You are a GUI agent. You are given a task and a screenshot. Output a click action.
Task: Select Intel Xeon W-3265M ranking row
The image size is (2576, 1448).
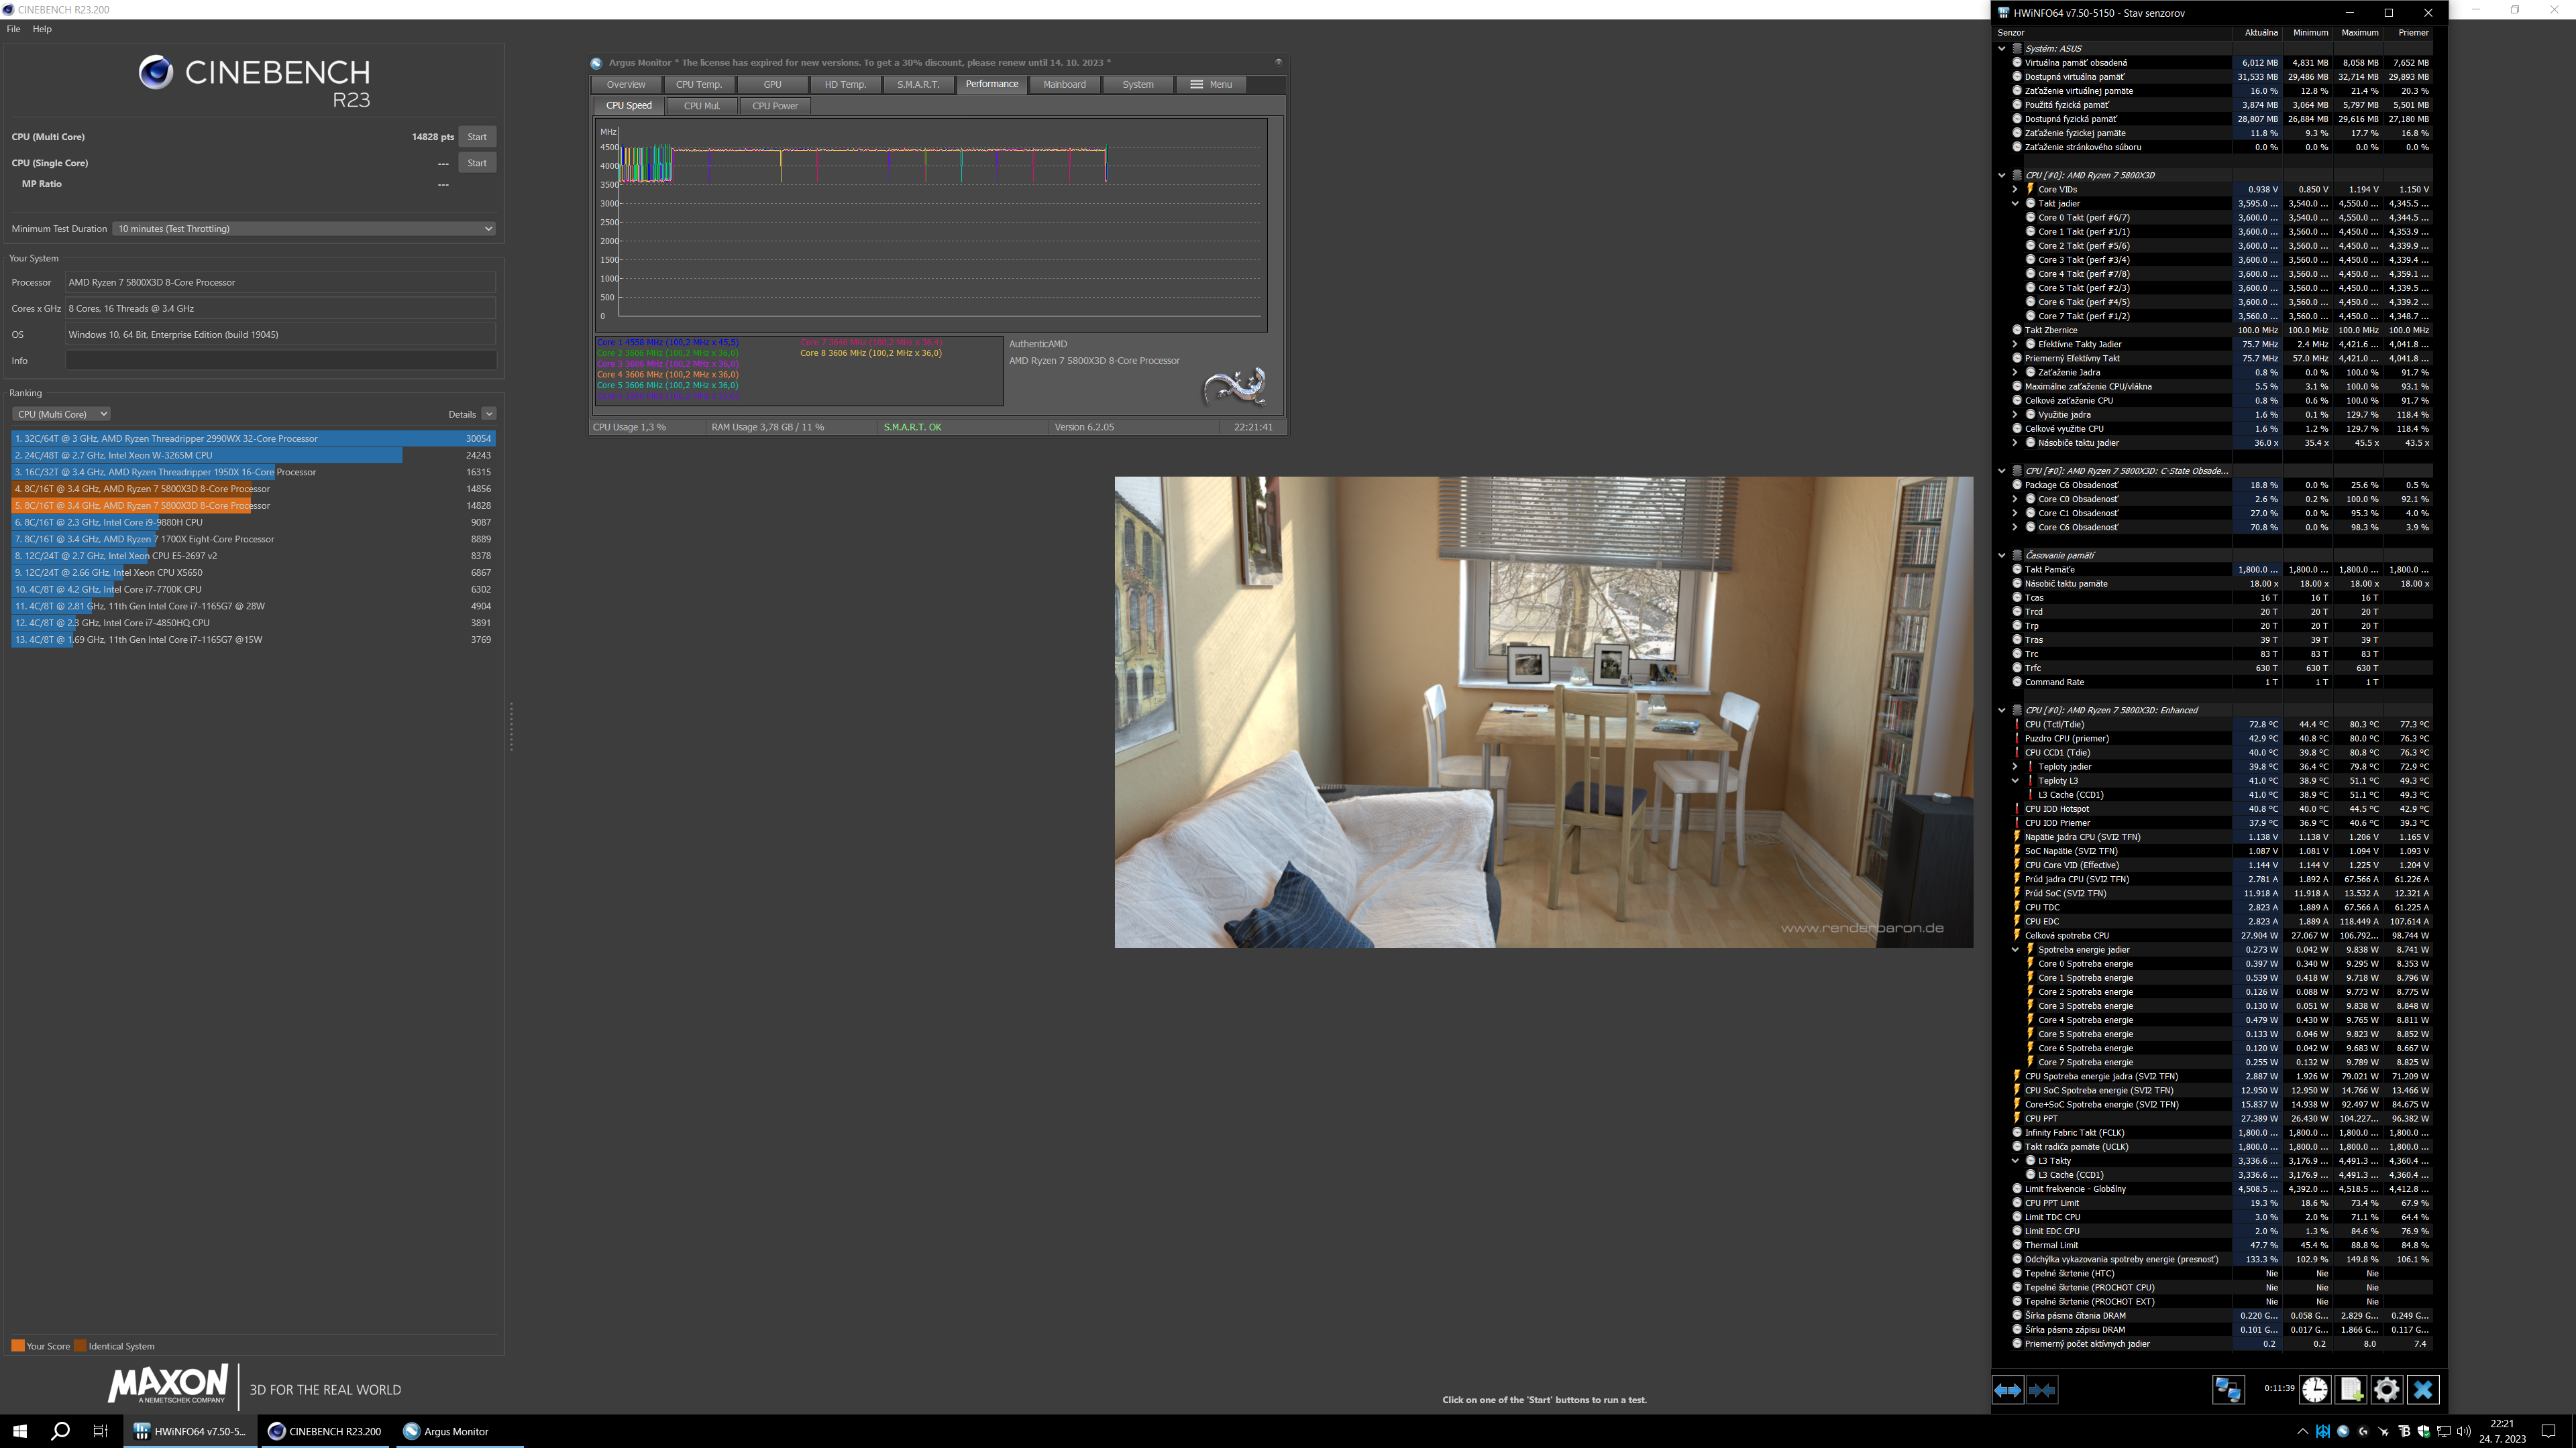pyautogui.click(x=253, y=456)
